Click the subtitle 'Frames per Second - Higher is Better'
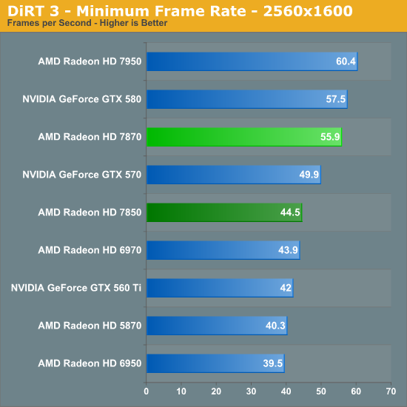The height and width of the screenshot is (407, 407). click(x=87, y=23)
